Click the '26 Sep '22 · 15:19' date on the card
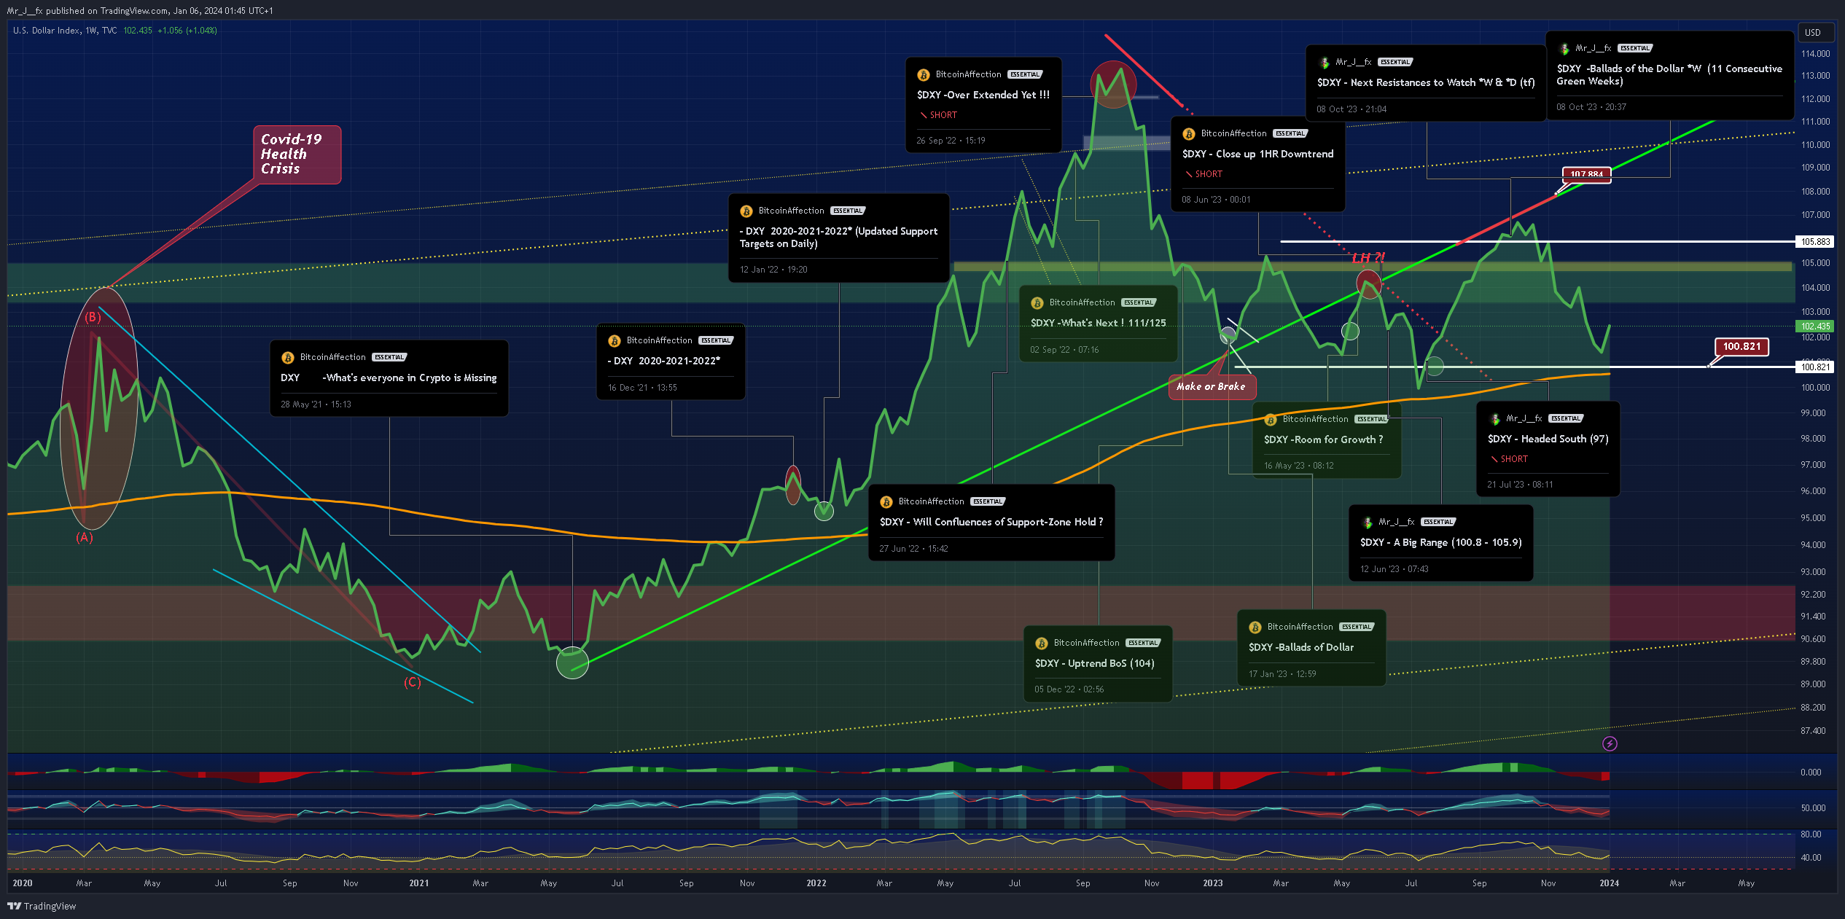Screen dimensions: 1845x919 click(x=951, y=141)
